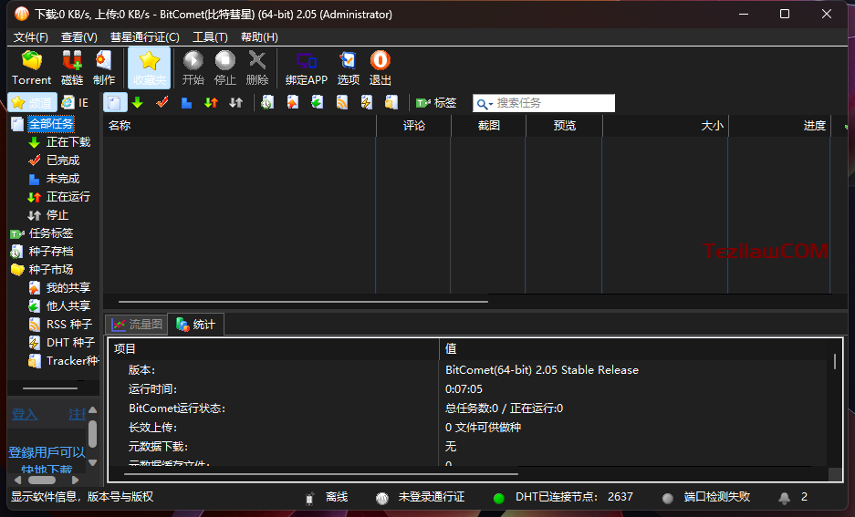Open the 查看(V) menu
Viewport: 855px width, 517px height.
pyautogui.click(x=79, y=37)
